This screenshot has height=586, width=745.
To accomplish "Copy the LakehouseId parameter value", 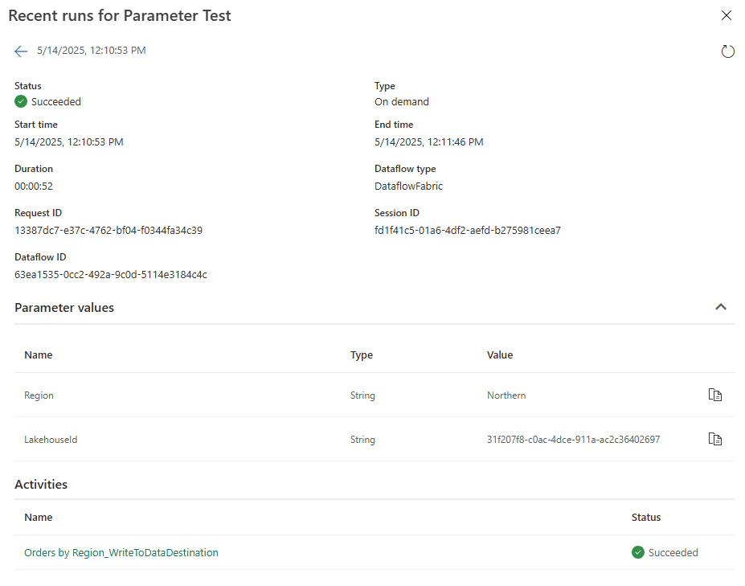I will tap(714, 439).
